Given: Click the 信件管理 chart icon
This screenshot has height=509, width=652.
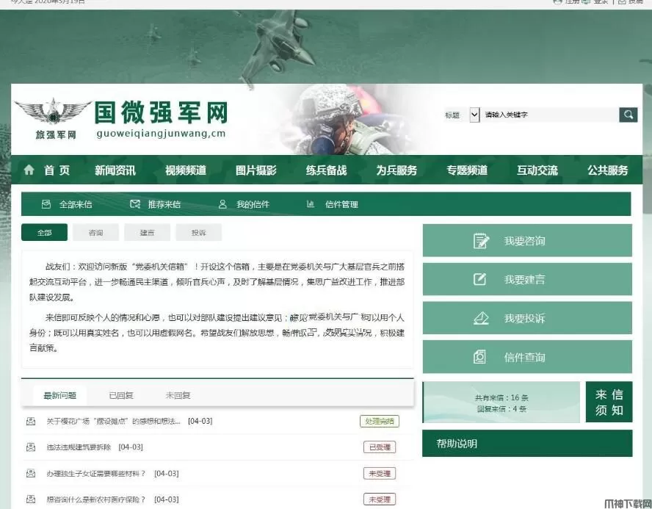Looking at the screenshot, I should 310,204.
